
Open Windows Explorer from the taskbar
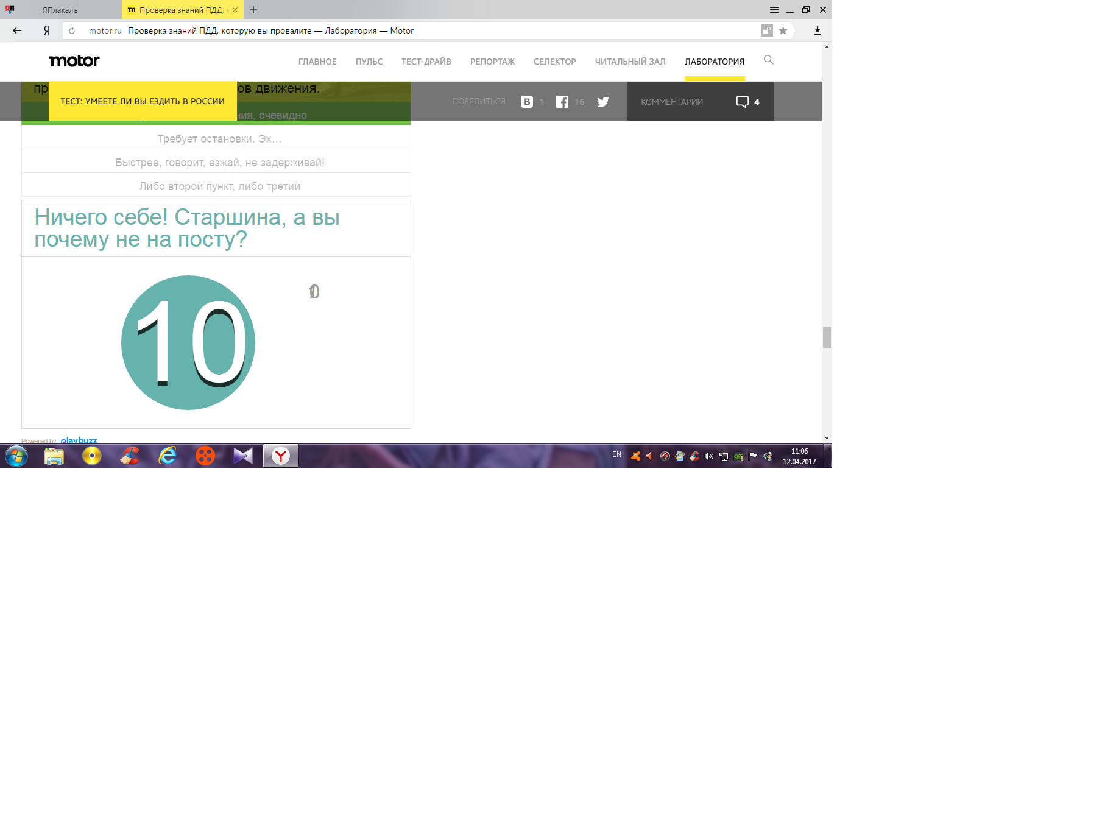(54, 456)
